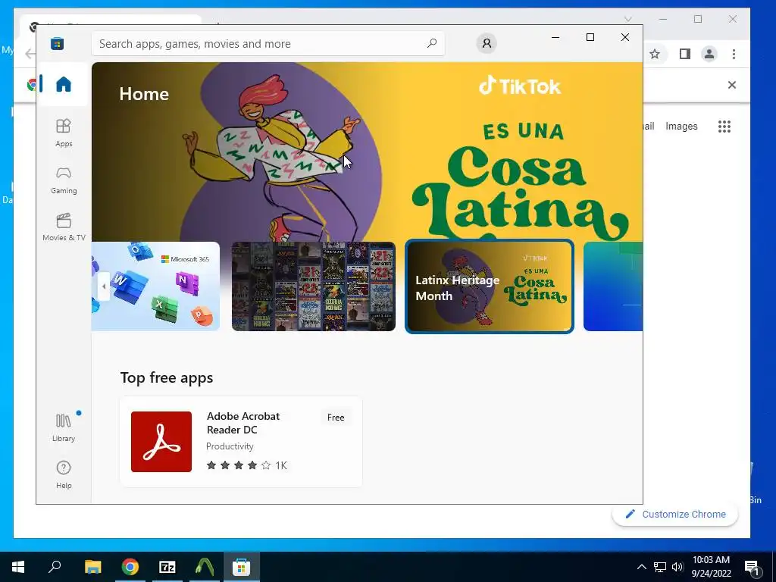Open the volume tray icon
Screen dimensions: 776x582
coord(677,567)
